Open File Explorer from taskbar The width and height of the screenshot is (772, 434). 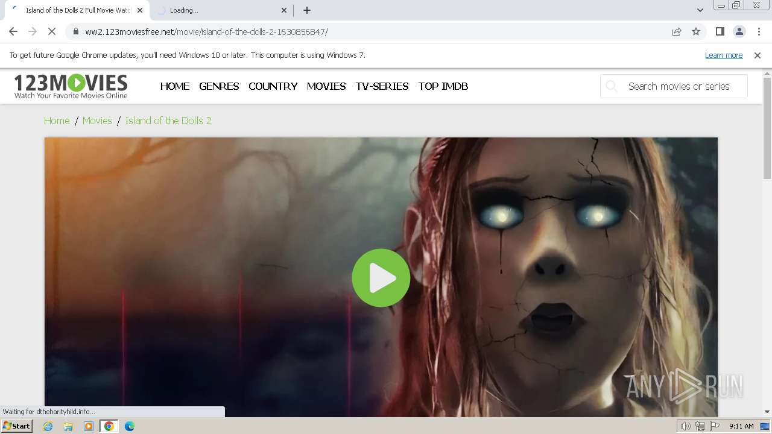tap(68, 426)
